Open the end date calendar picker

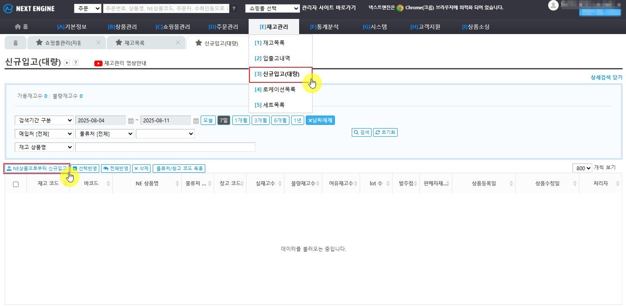196,121
